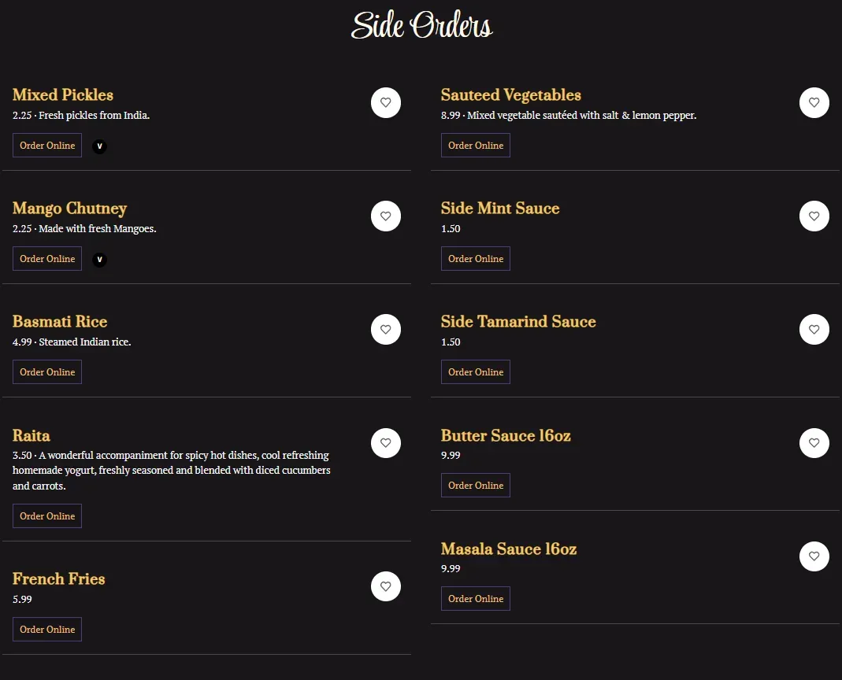Click the heart icon for Mango Chutney
The height and width of the screenshot is (680, 842).
tap(385, 216)
